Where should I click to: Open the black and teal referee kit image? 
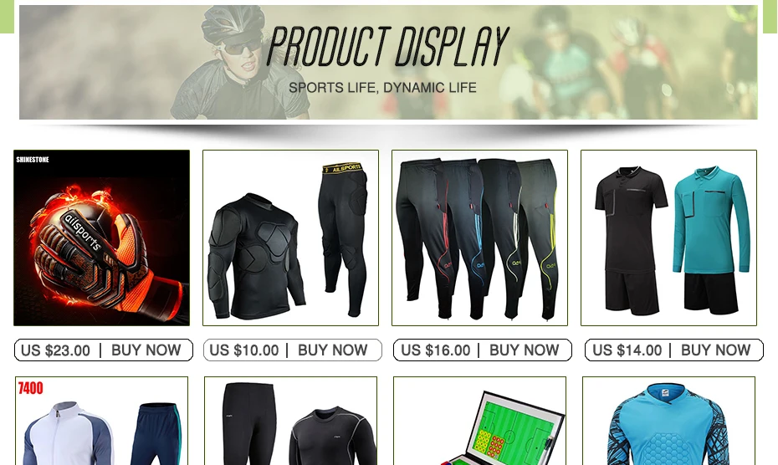coord(669,238)
